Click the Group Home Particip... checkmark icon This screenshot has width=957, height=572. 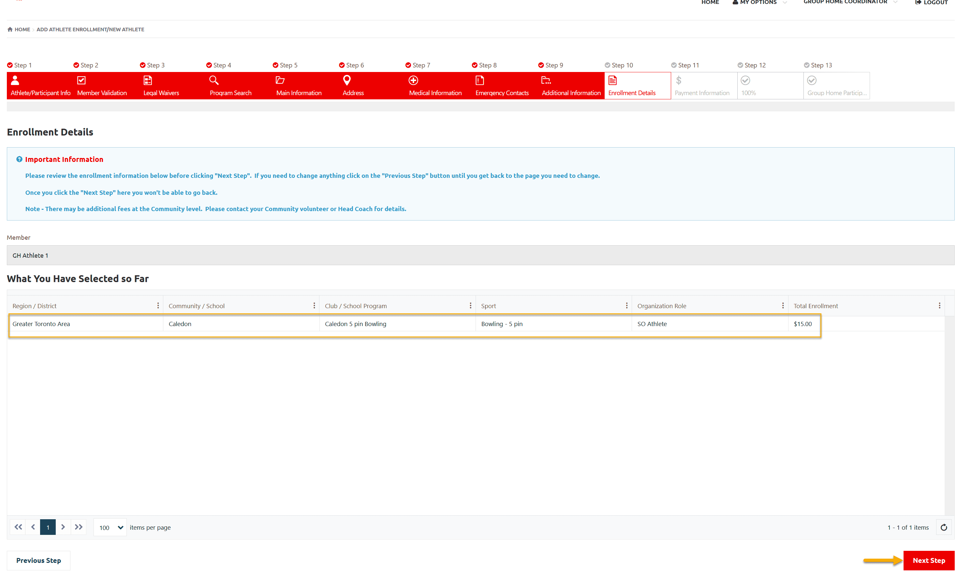pos(812,80)
